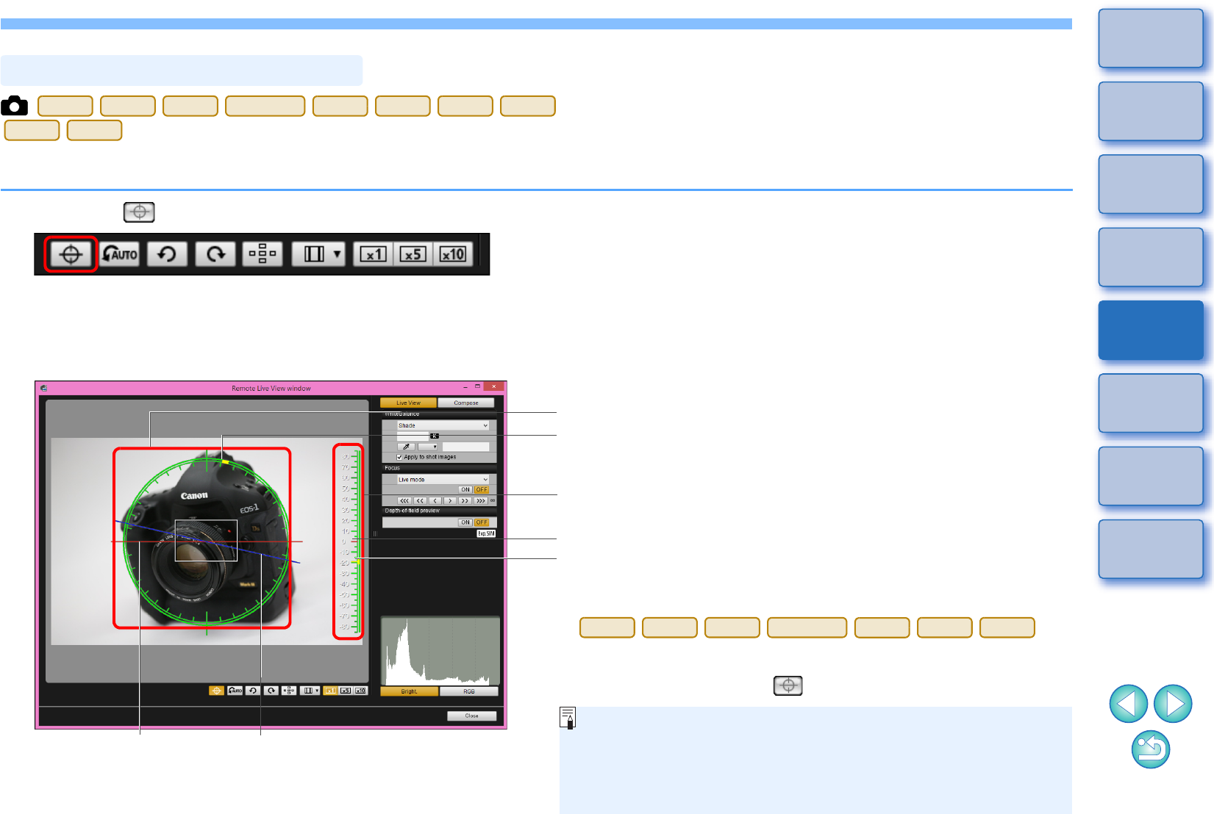
Task: Select x10 magnification in the enlarged toolbar
Action: point(452,254)
